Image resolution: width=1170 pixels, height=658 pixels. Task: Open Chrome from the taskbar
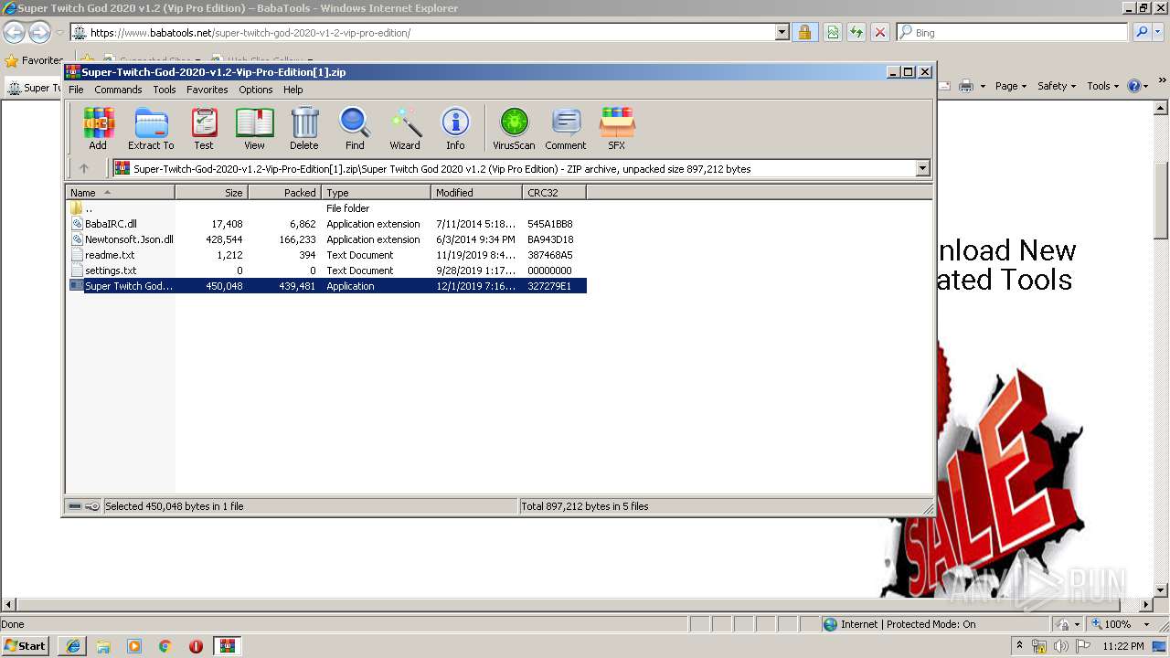[x=165, y=646]
